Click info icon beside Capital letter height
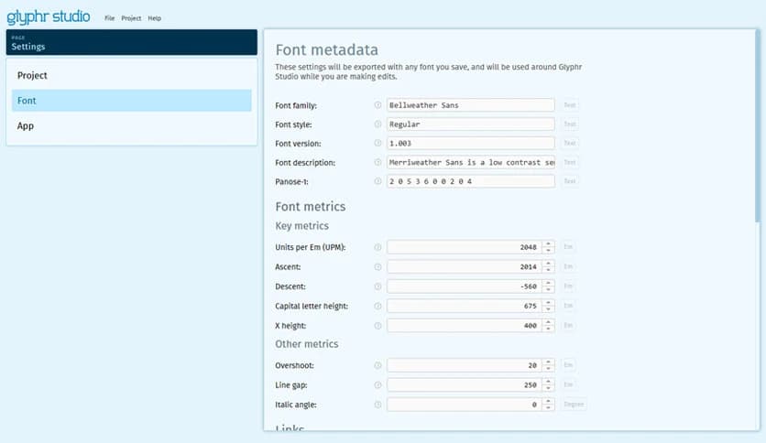This screenshot has width=766, height=443. point(378,306)
